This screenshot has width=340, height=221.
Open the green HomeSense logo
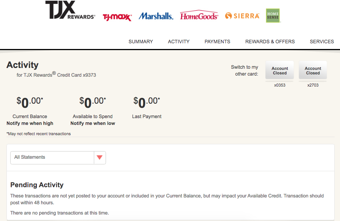pos(273,16)
